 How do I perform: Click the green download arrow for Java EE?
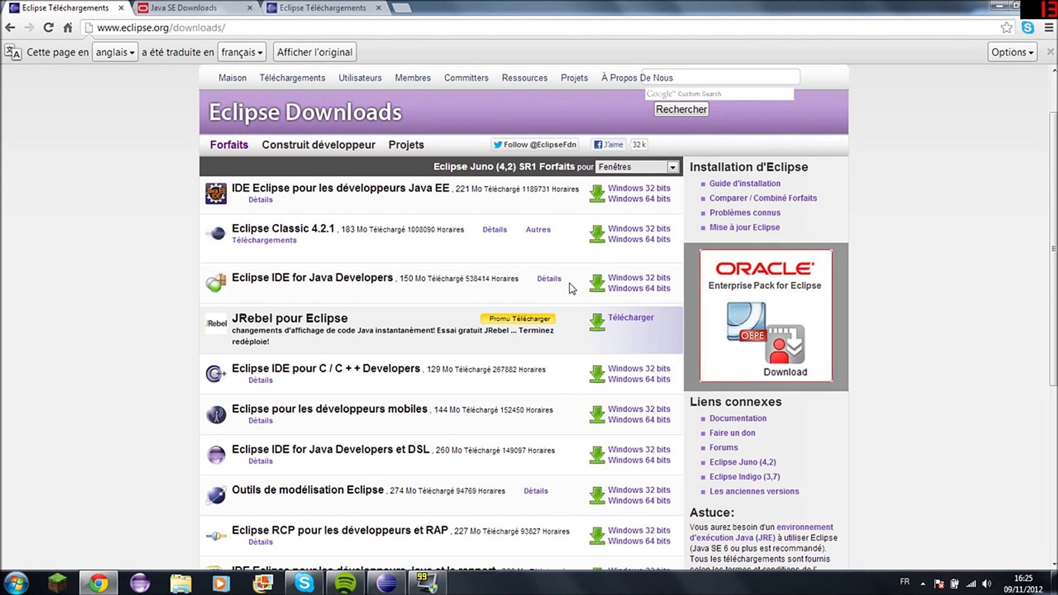(x=597, y=193)
